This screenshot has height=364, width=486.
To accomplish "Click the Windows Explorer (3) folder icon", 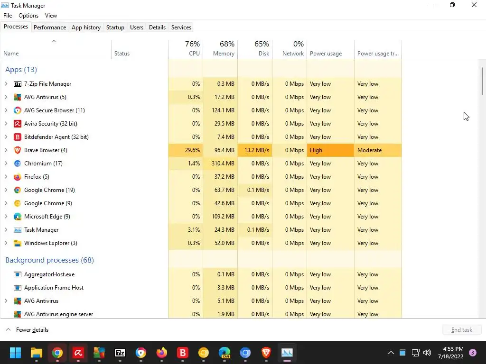I will 18,243.
